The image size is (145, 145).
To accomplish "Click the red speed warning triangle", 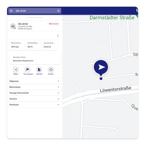I will coord(50,24).
